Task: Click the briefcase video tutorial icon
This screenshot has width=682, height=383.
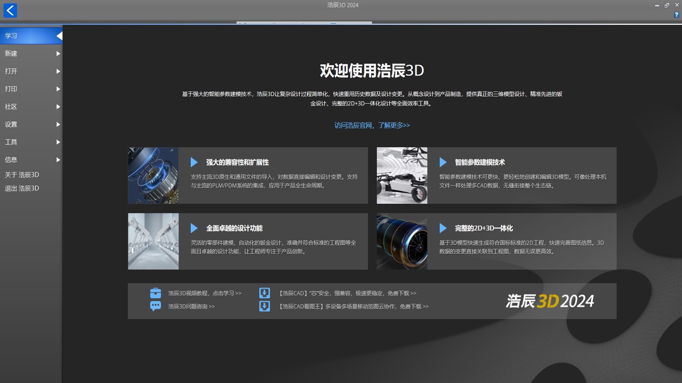Action: point(156,293)
